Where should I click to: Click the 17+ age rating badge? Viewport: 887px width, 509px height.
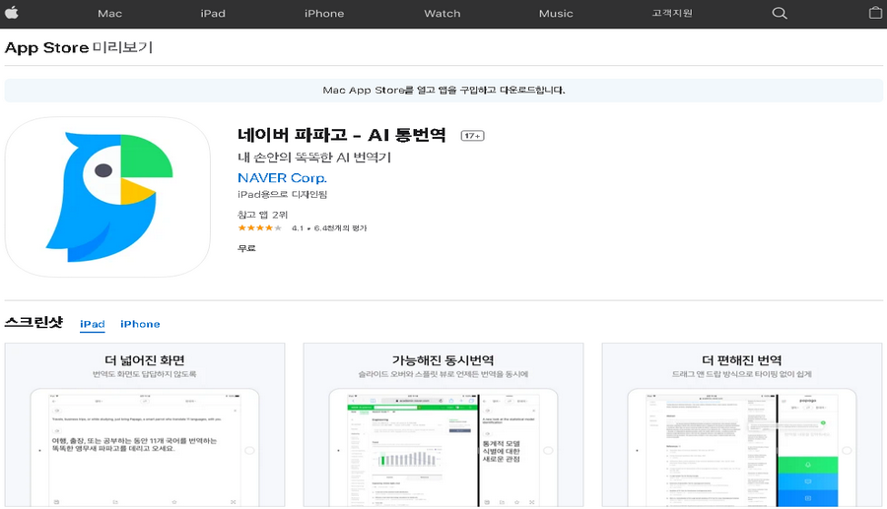coord(472,136)
